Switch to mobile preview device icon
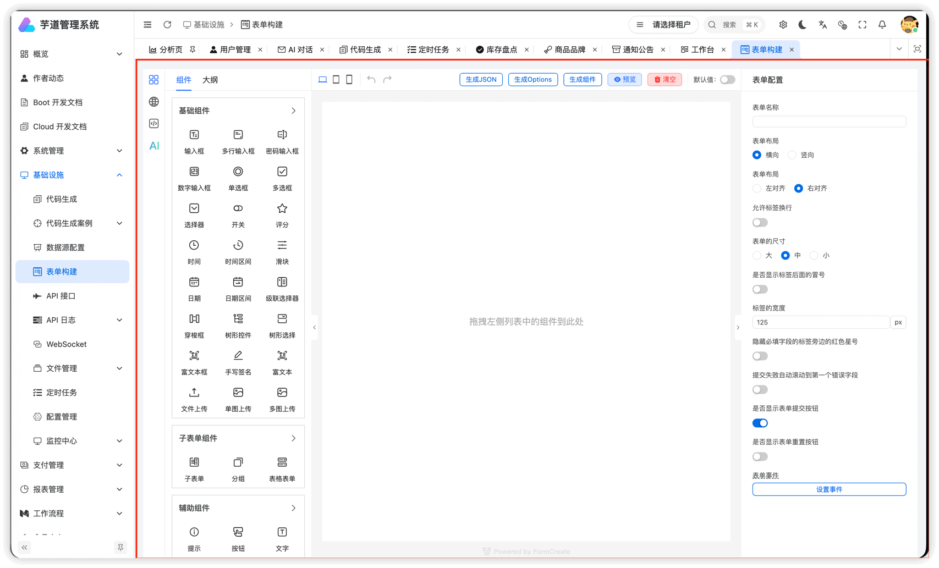The image size is (939, 568). 349,79
